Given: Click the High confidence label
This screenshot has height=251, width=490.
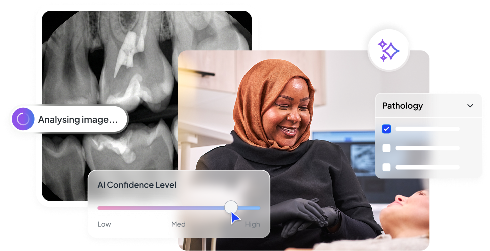Looking at the screenshot, I should click(x=252, y=224).
